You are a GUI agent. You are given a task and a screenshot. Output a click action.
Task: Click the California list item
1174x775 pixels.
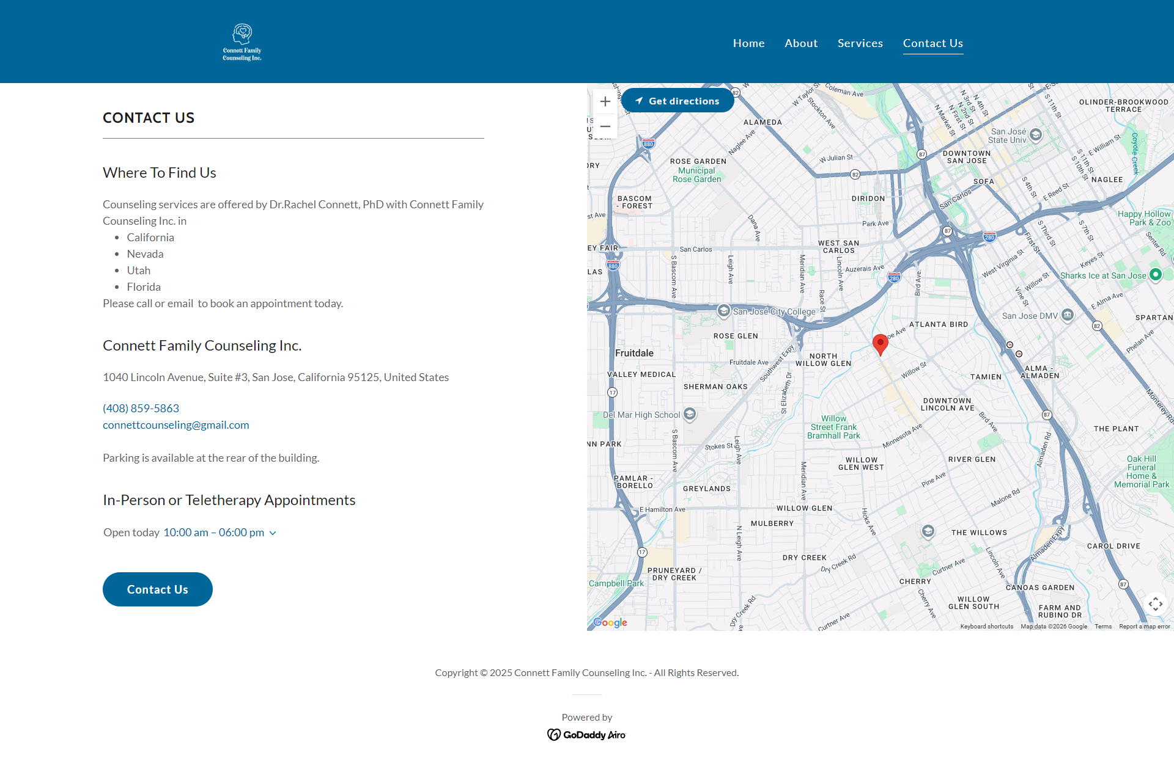click(150, 238)
